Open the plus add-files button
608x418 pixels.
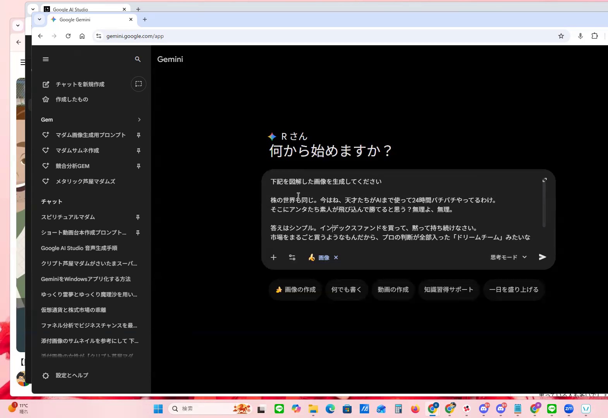pyautogui.click(x=273, y=257)
